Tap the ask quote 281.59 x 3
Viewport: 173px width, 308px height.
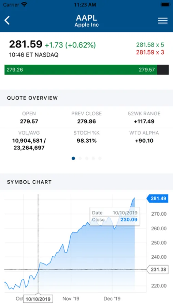[x=150, y=52]
